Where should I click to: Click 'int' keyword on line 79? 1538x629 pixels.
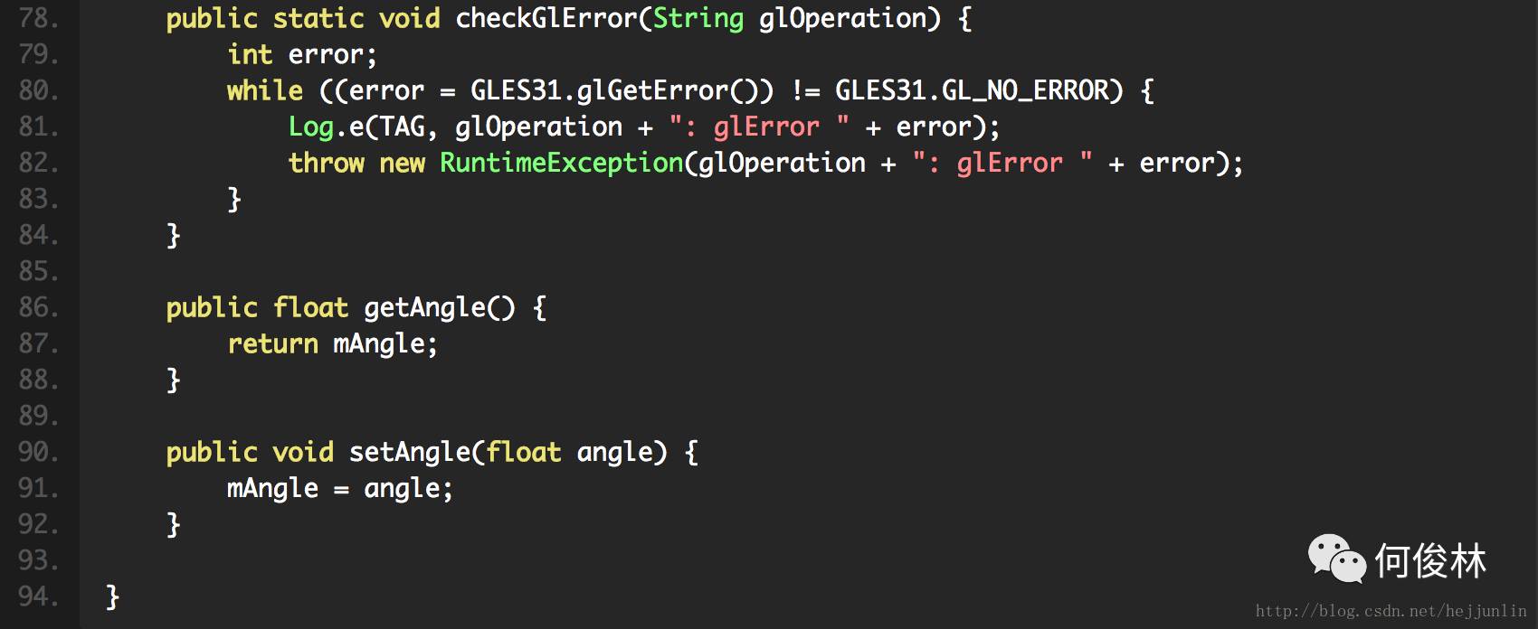[250, 54]
